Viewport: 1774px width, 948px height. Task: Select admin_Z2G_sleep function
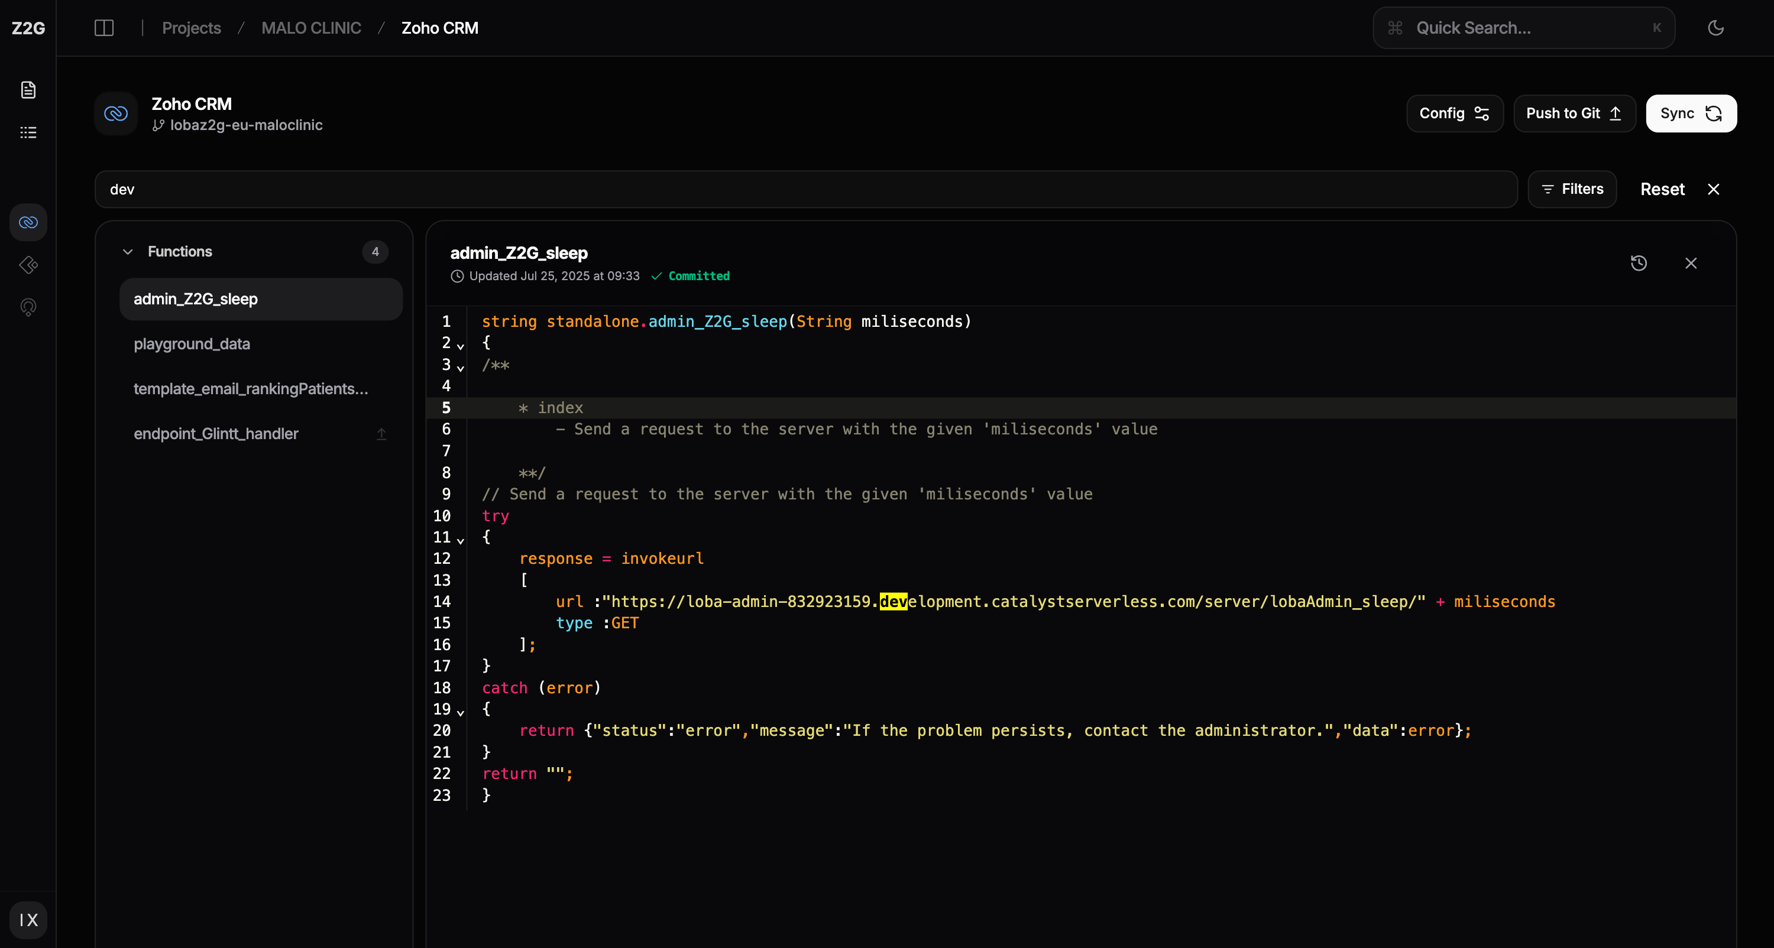[x=261, y=299]
